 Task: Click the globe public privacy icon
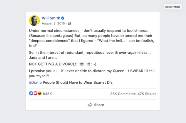69,23
